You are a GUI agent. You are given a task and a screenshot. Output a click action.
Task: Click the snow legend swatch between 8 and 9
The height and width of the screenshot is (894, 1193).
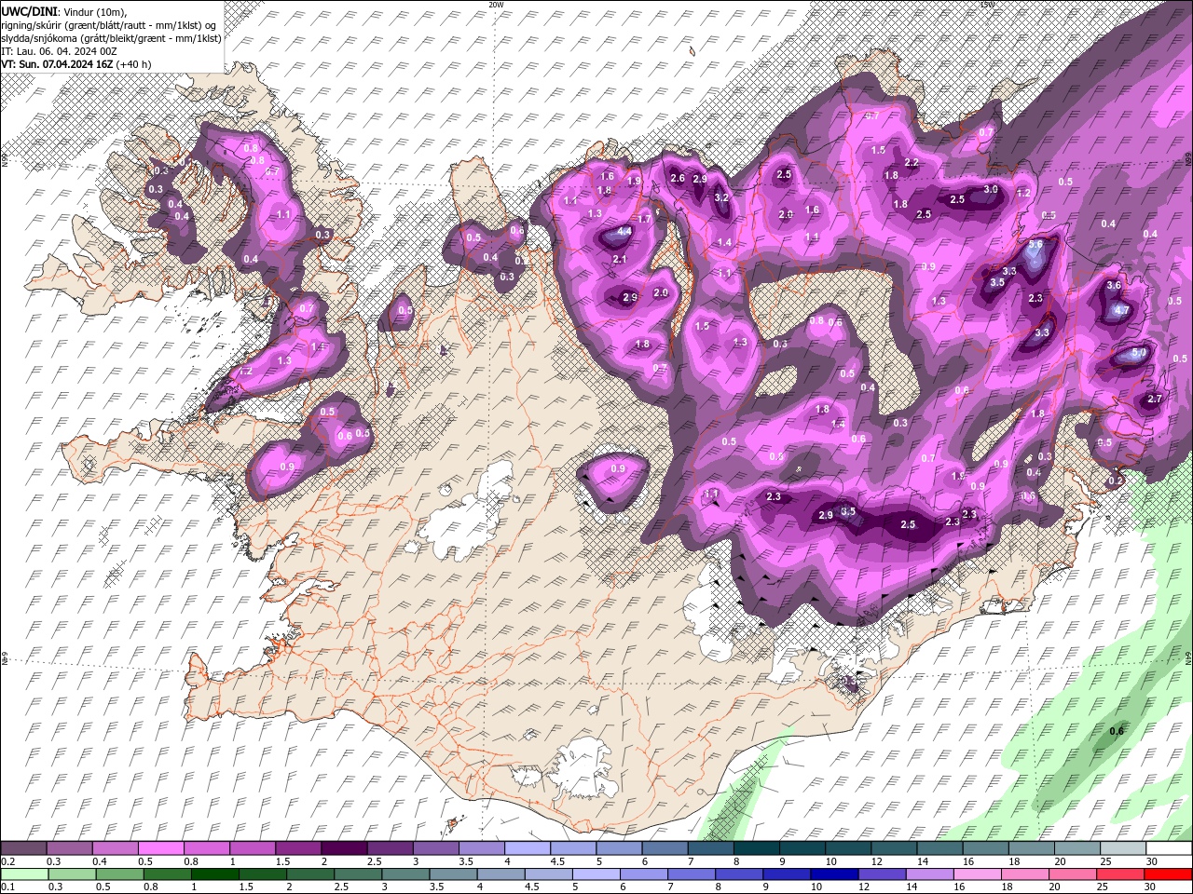pos(757,848)
